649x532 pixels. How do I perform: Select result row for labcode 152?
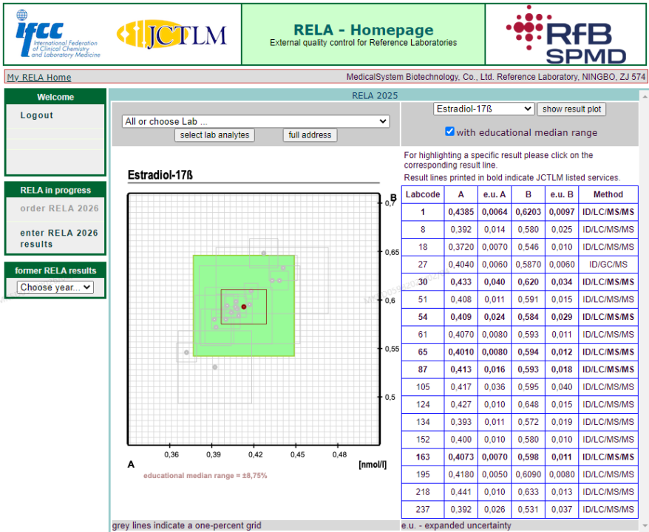tap(520, 440)
